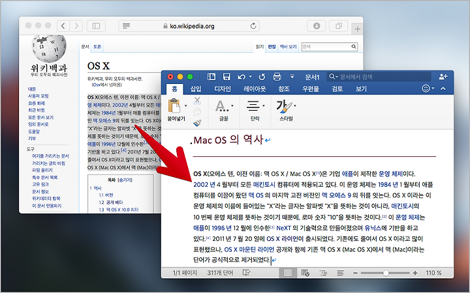Go back in Safari browser
470x293 pixels.
tap(63, 26)
